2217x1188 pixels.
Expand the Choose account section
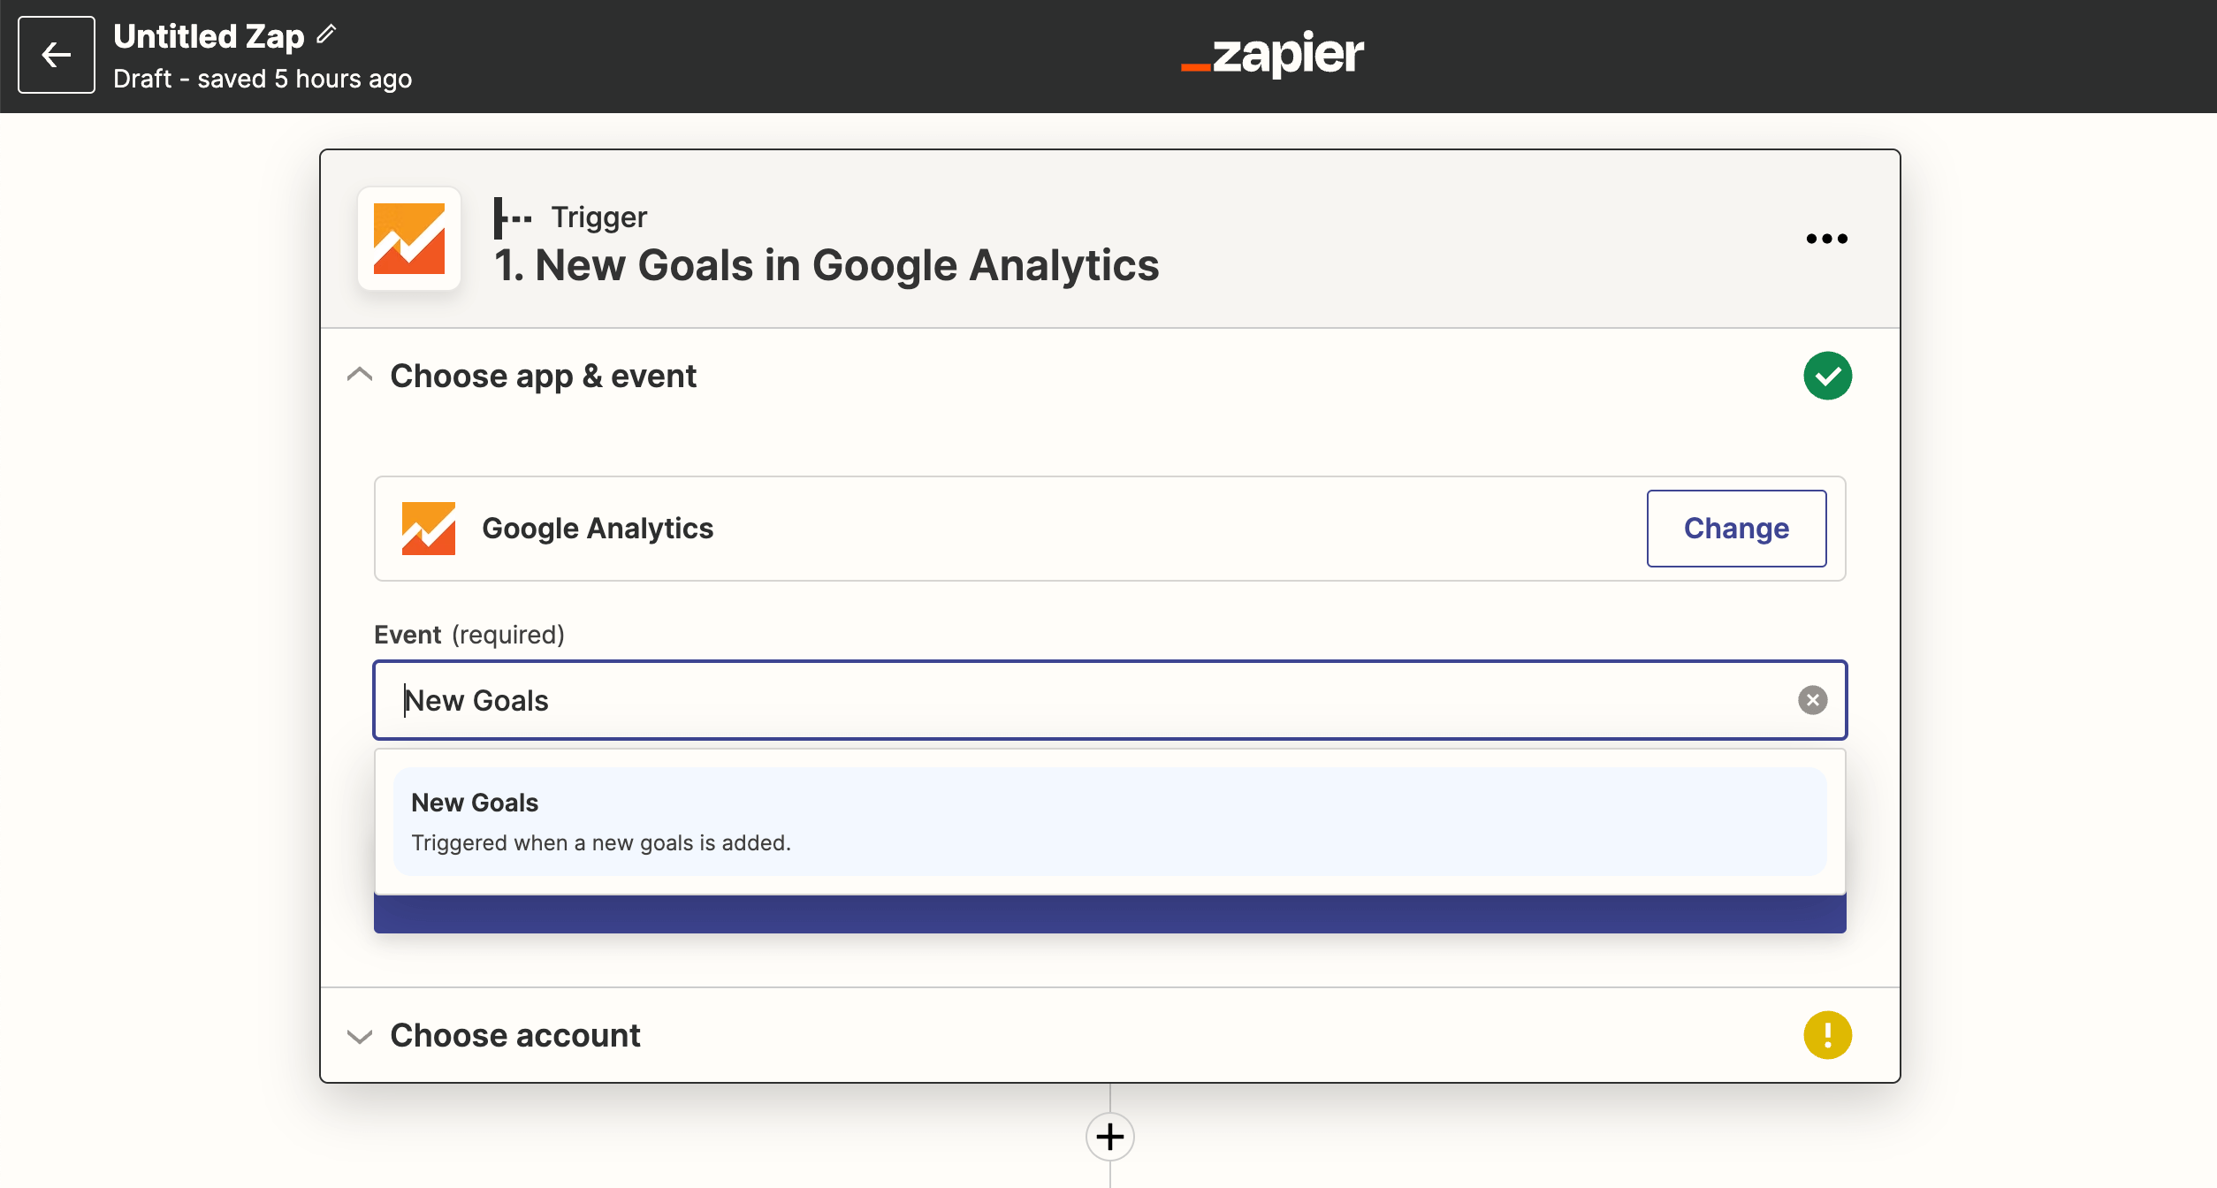click(x=359, y=1035)
